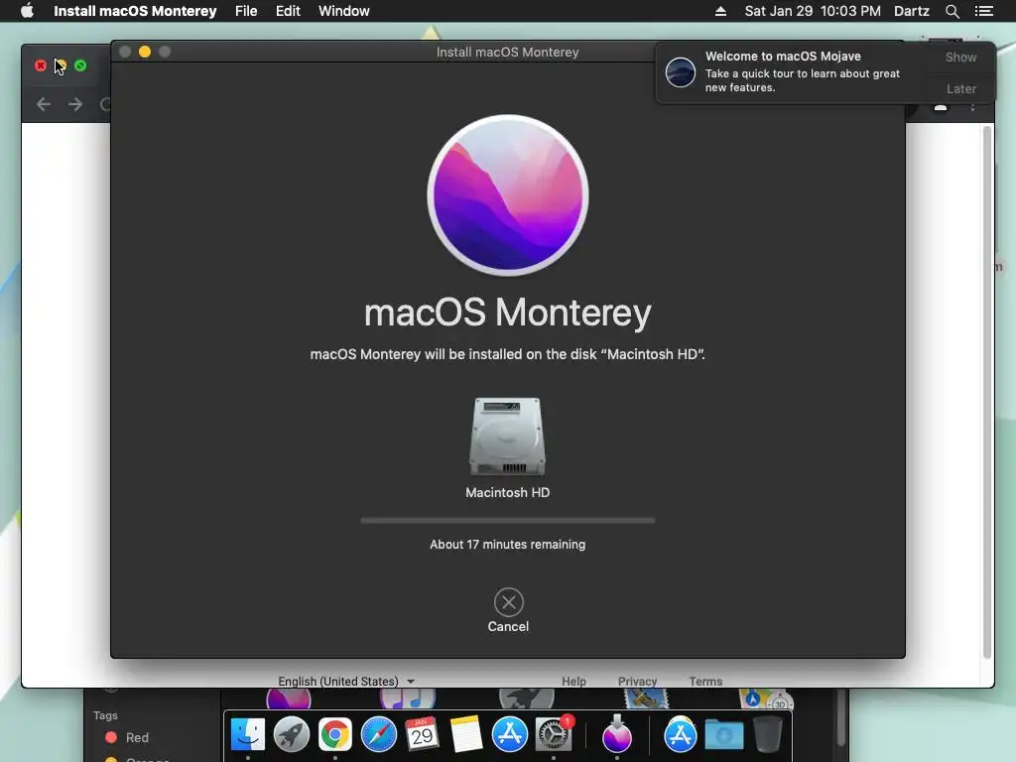
Task: Open the English (United States) language dropdown
Action: (346, 681)
